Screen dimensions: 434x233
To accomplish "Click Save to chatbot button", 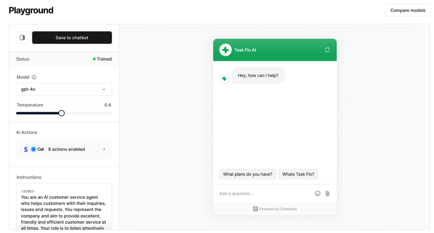I will (72, 38).
